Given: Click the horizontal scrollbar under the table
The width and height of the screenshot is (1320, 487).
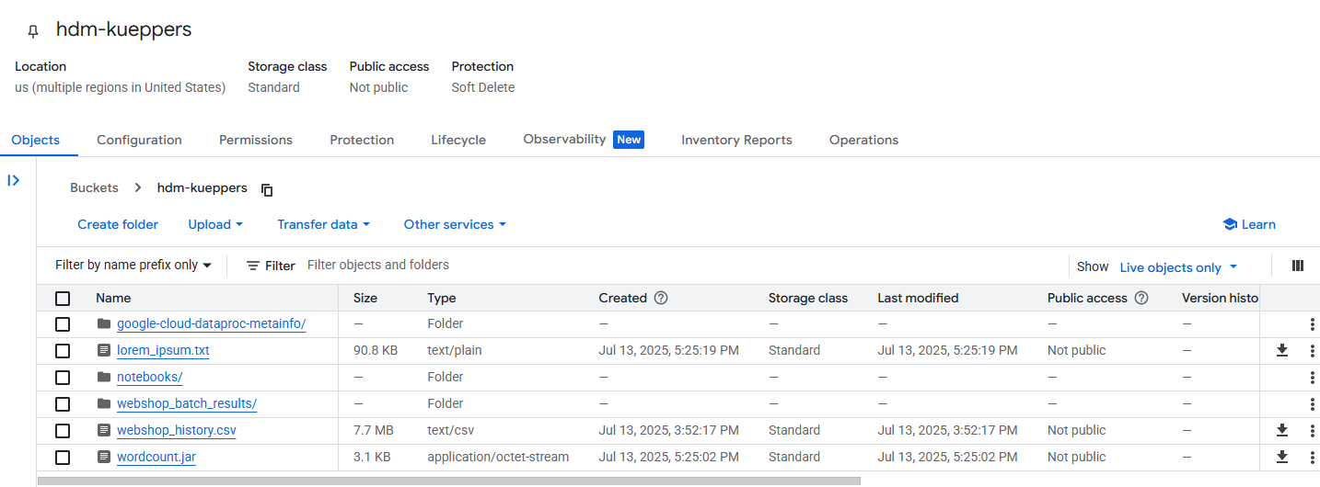Looking at the screenshot, I should 449,481.
